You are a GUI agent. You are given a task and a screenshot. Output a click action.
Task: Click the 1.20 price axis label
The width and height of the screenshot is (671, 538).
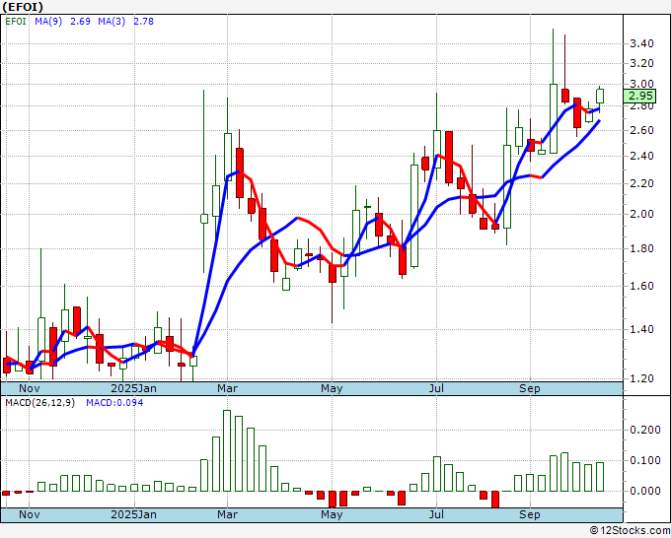tap(640, 378)
